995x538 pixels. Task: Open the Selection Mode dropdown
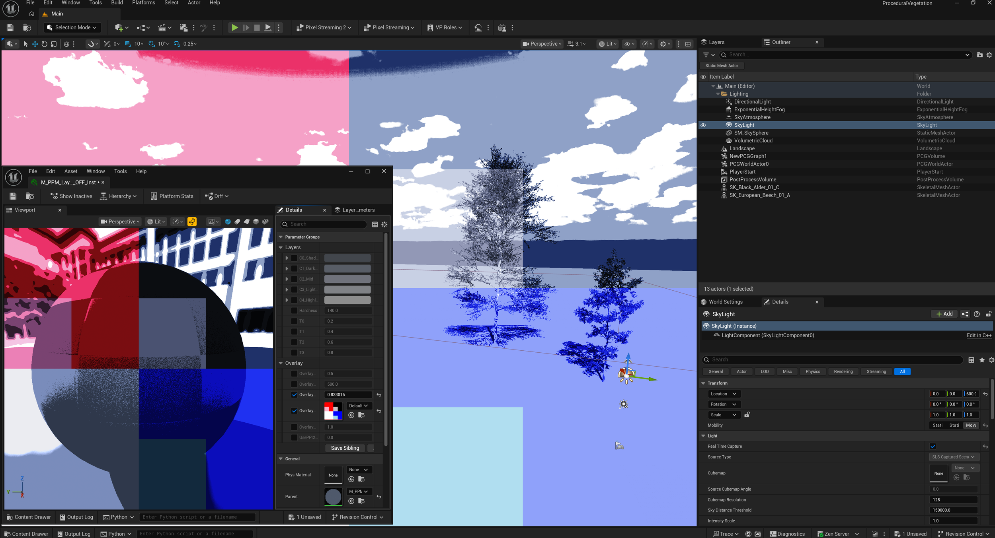click(x=72, y=27)
